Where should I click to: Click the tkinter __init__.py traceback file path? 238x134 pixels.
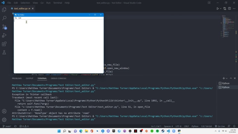click(82, 101)
